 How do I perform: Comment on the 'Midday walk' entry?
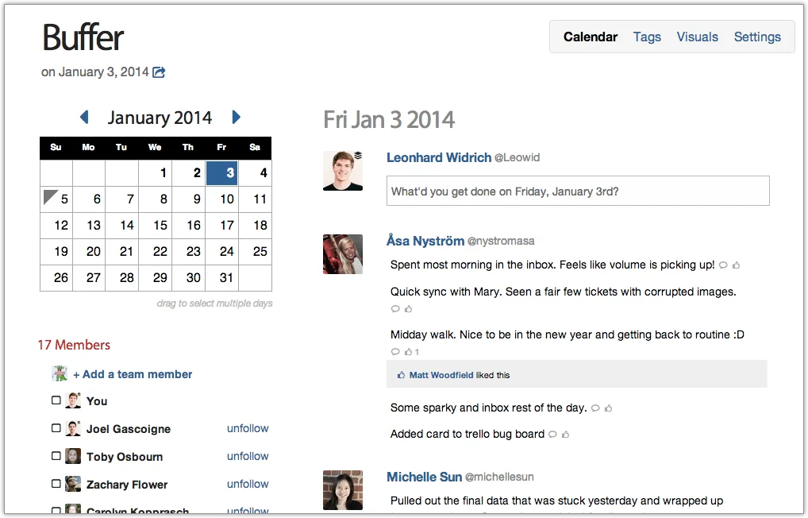(x=395, y=352)
